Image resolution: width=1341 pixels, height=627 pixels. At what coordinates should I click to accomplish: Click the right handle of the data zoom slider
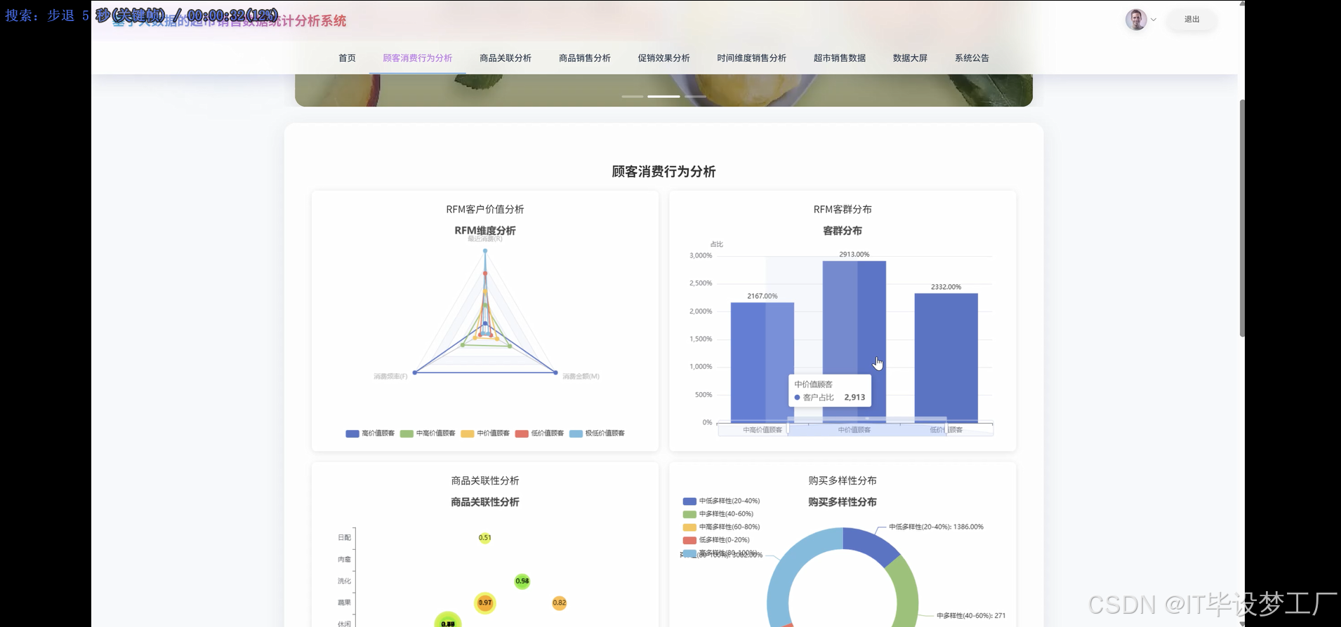(x=947, y=429)
